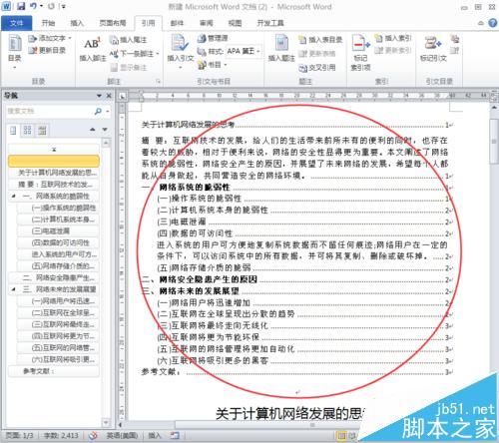Image resolution: width=499 pixels, height=443 pixels.
Task: Open the 页面布局 (Page Layout) ribbon tab
Action: (113, 23)
